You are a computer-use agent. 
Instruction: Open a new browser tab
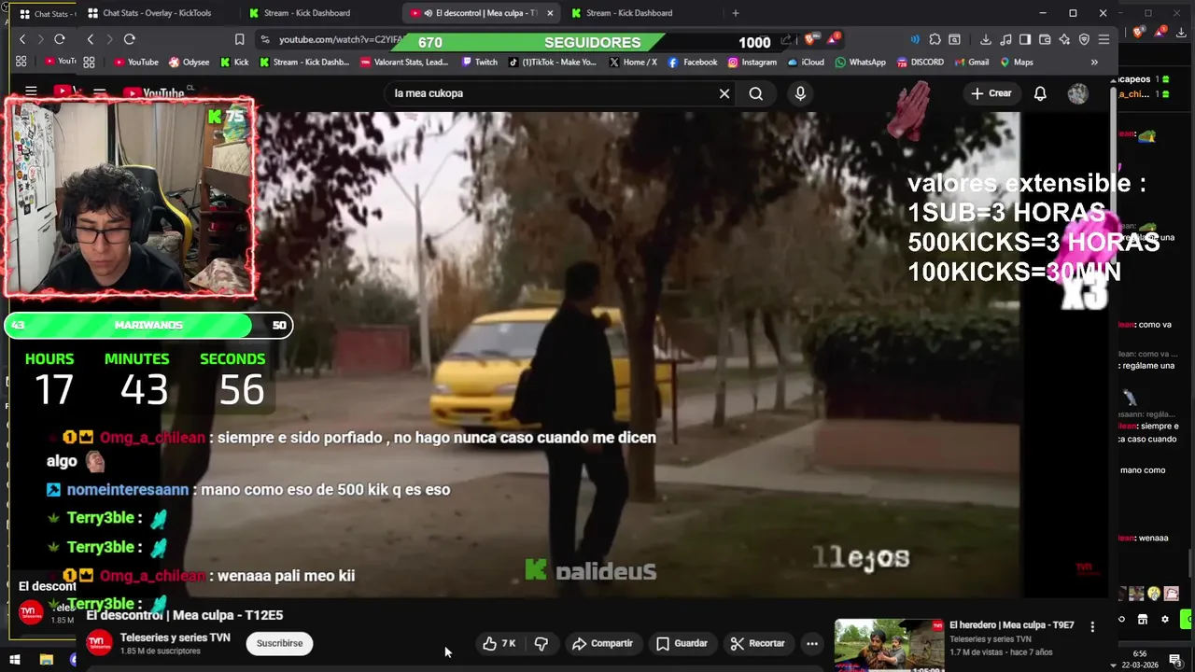click(x=736, y=13)
